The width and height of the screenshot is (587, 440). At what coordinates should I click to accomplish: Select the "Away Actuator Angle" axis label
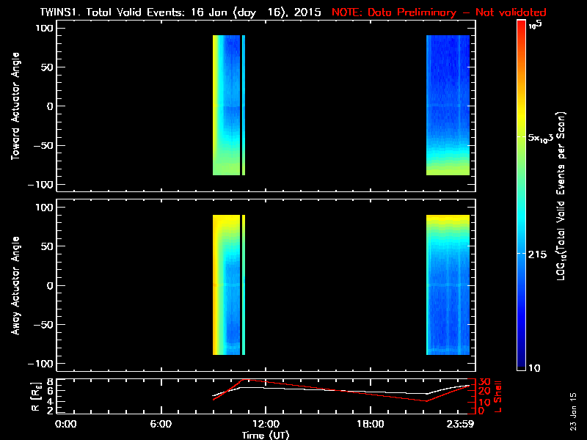pos(15,285)
